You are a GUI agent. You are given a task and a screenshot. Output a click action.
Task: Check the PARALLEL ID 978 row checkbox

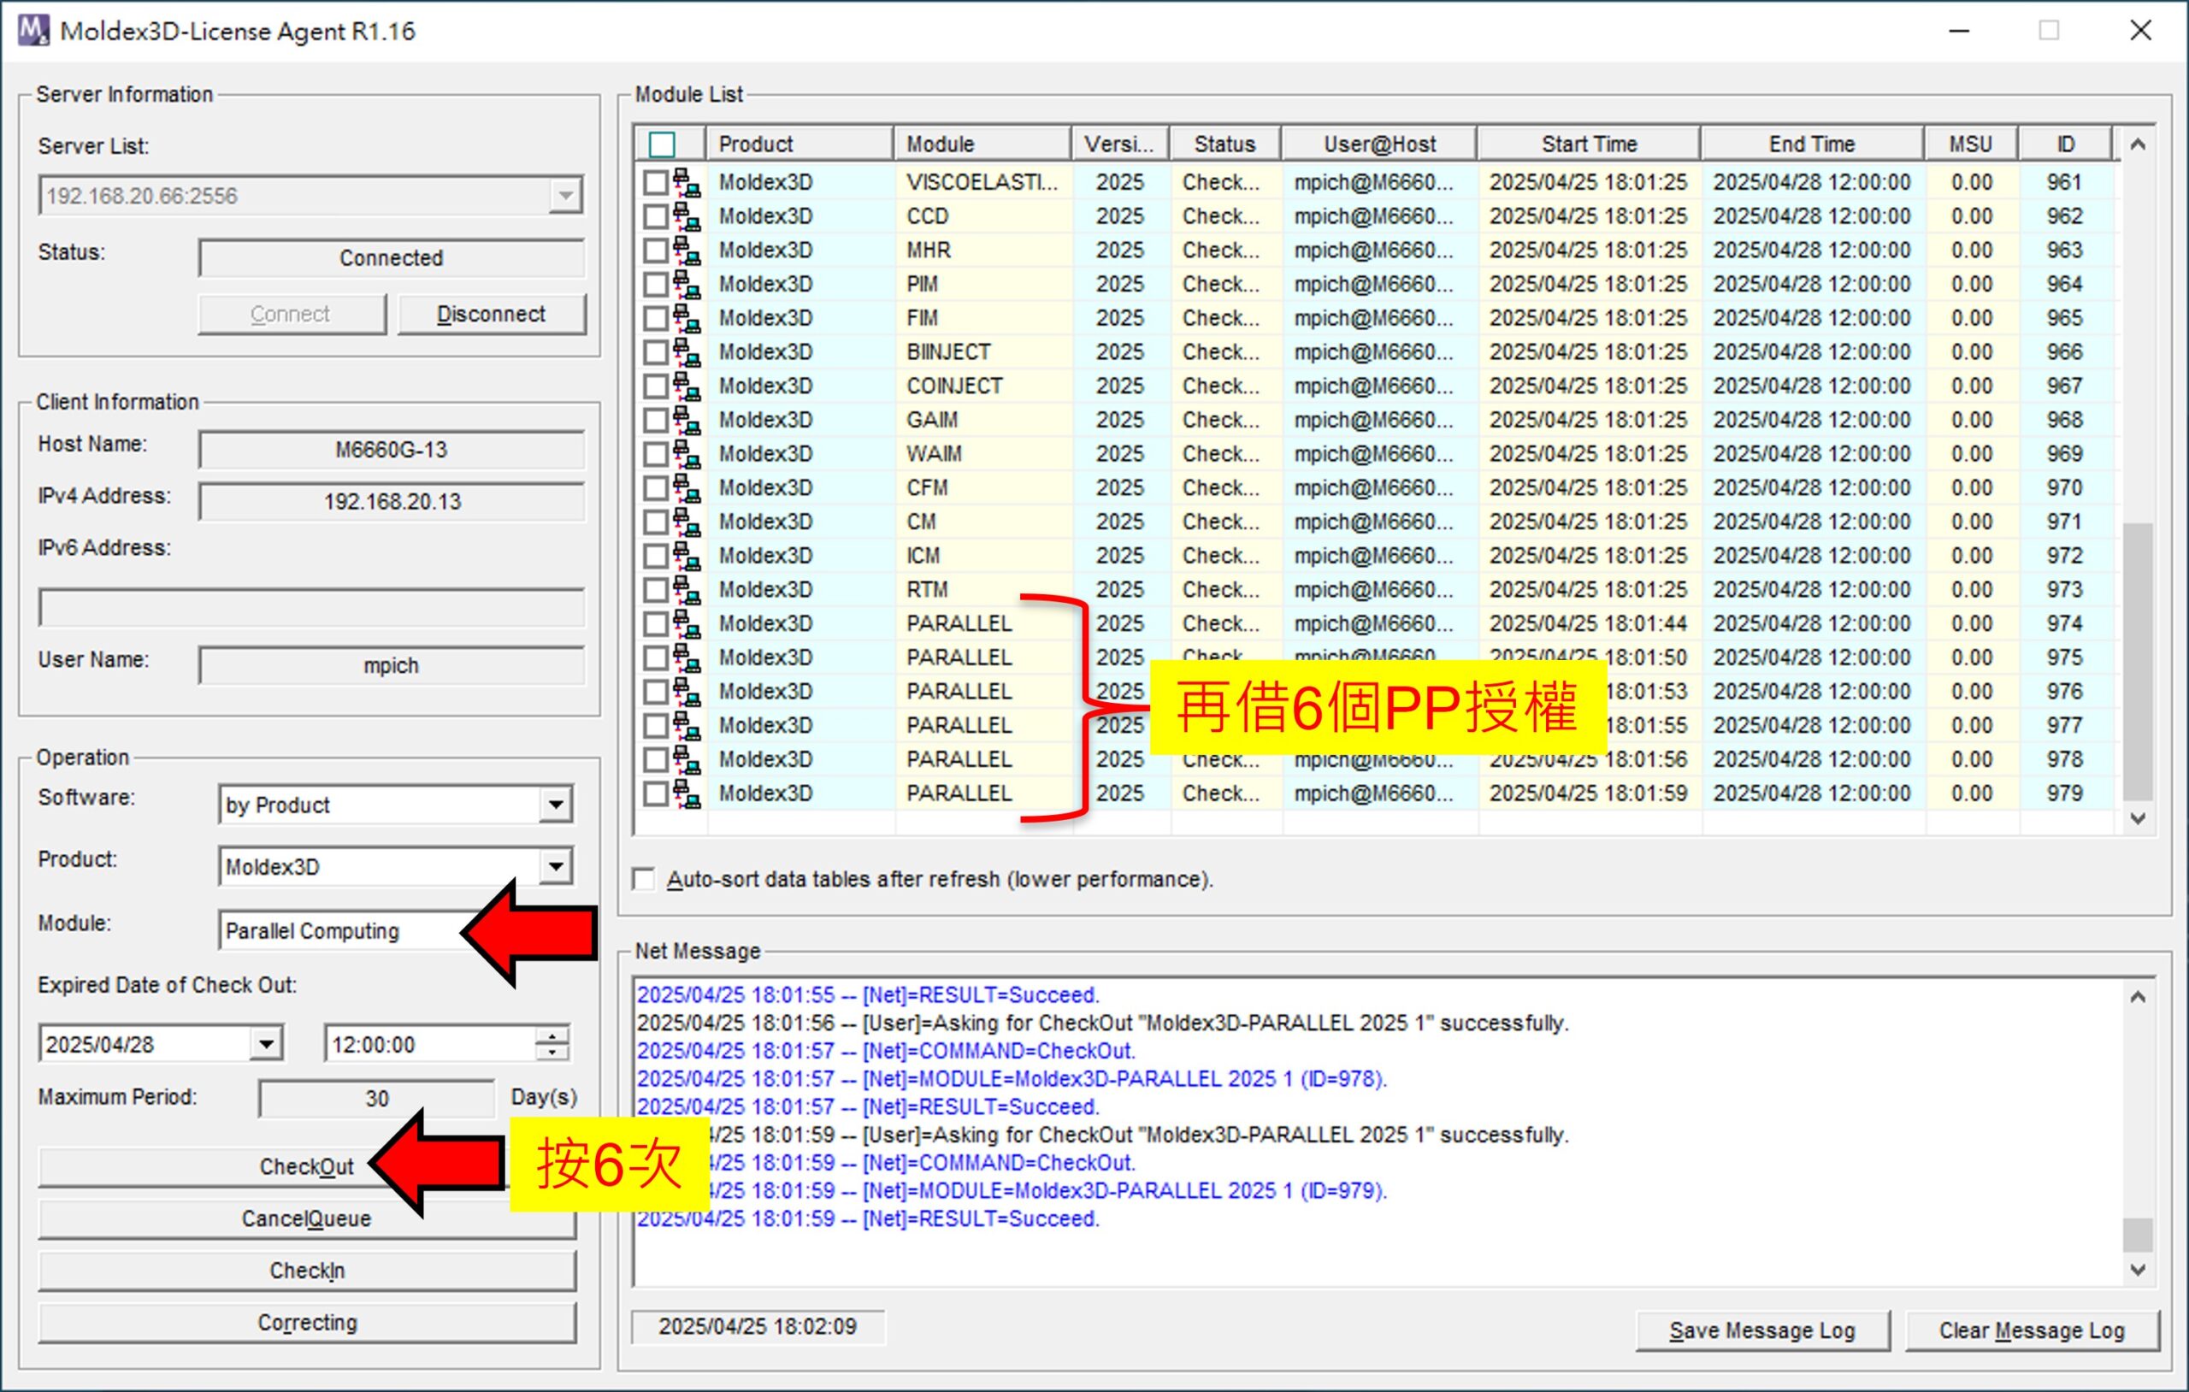click(x=656, y=759)
